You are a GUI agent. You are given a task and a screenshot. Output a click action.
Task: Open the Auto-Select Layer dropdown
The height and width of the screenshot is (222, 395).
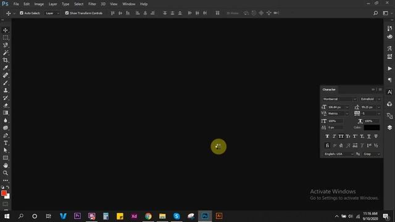52,13
